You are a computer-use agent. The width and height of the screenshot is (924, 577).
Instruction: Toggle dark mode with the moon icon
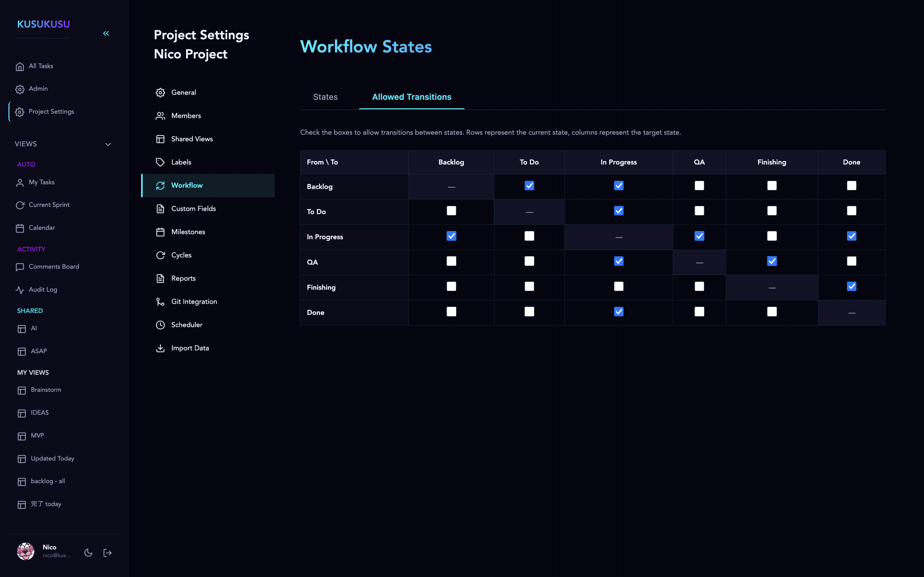coord(88,552)
